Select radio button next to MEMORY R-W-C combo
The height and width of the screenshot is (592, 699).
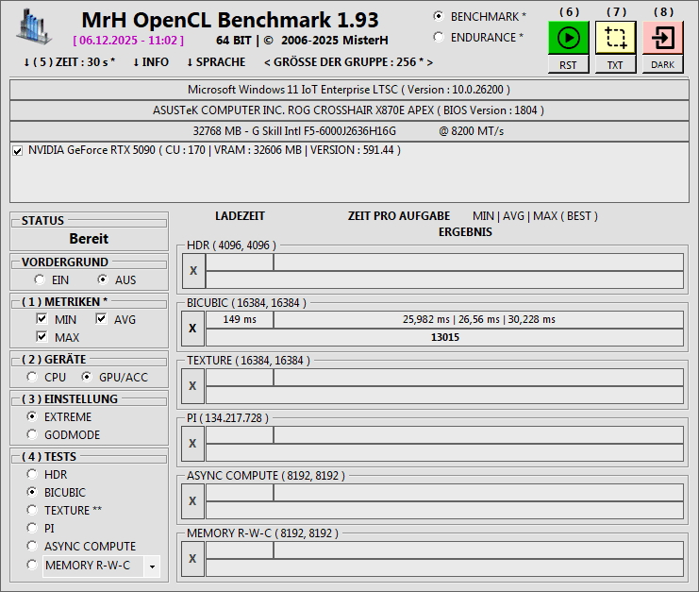coord(32,565)
